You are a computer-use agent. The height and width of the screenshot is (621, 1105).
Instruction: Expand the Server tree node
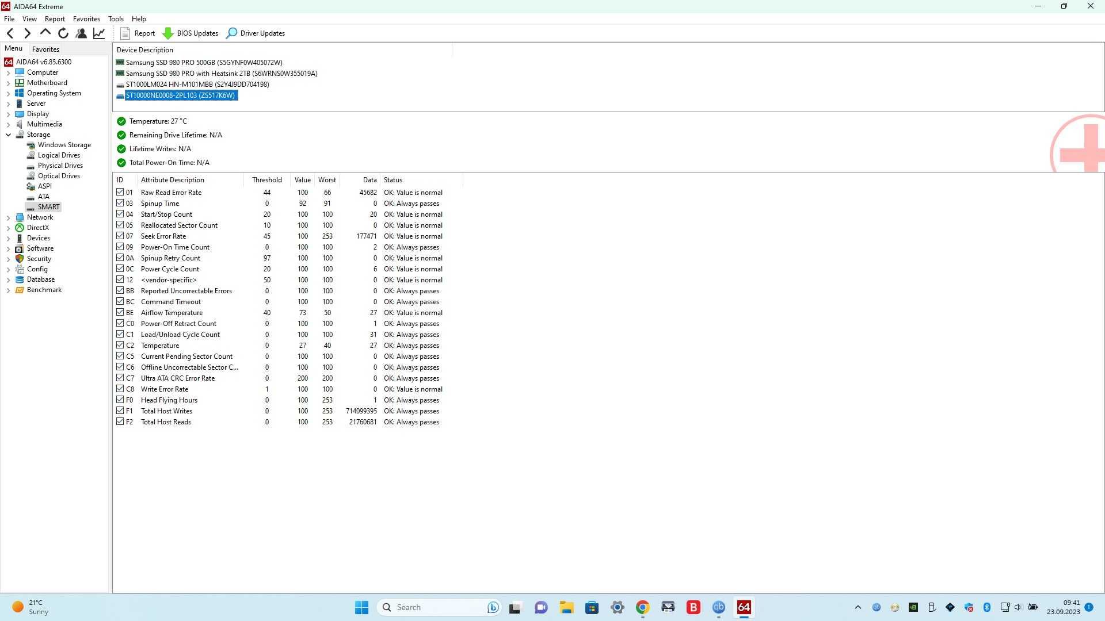(8, 103)
